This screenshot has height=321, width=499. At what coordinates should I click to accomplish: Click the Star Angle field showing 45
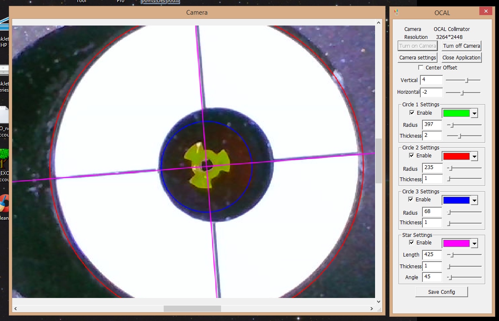(432, 277)
